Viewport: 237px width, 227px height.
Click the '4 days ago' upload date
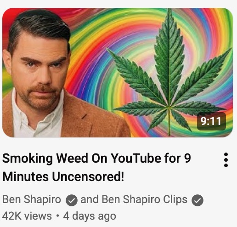pyautogui.click(x=90, y=216)
